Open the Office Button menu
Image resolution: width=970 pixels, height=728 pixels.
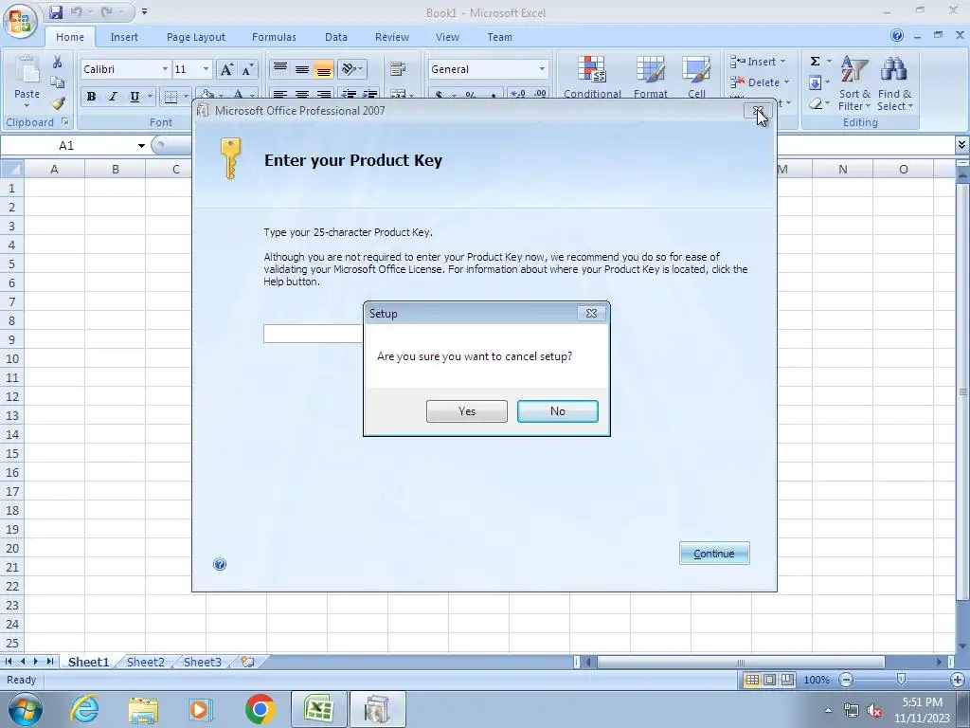coord(21,22)
